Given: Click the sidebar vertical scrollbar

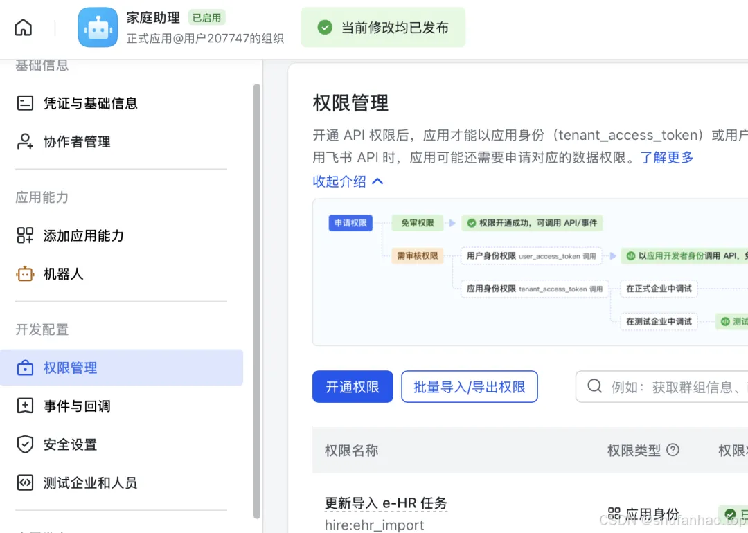Looking at the screenshot, I should click(257, 301).
